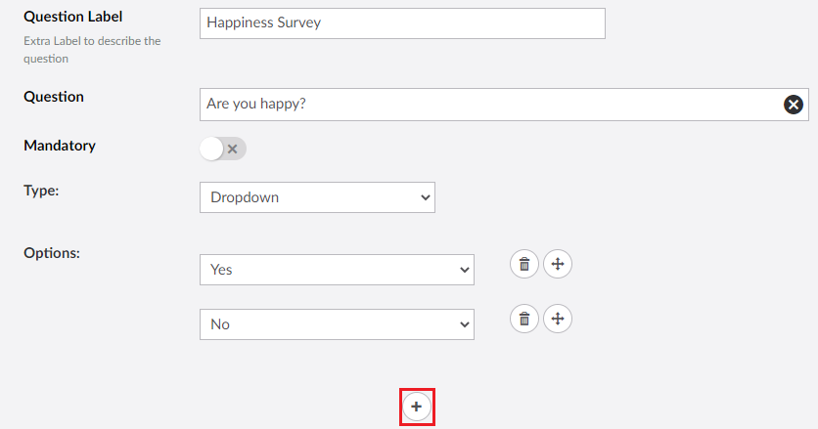Toggle the Mandatory switch
The image size is (818, 429).
click(223, 149)
